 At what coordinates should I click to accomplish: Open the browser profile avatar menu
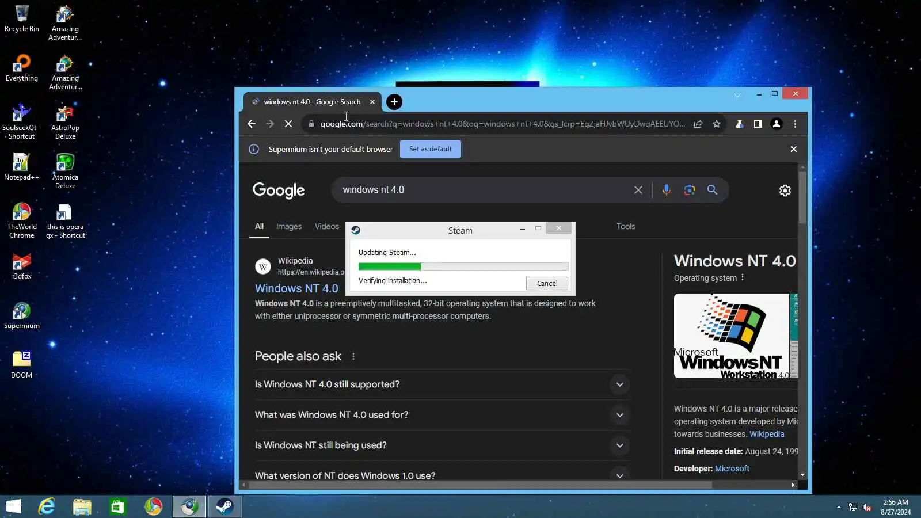777,124
